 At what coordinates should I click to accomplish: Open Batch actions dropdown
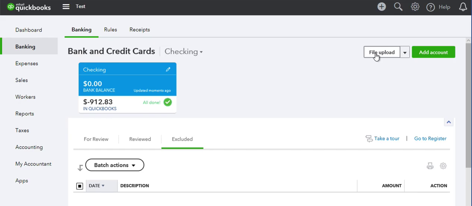coord(115,165)
